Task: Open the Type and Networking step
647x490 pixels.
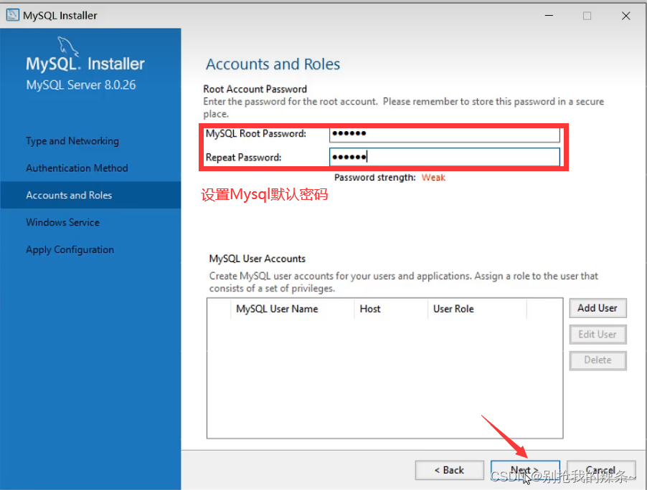Action: [x=72, y=141]
